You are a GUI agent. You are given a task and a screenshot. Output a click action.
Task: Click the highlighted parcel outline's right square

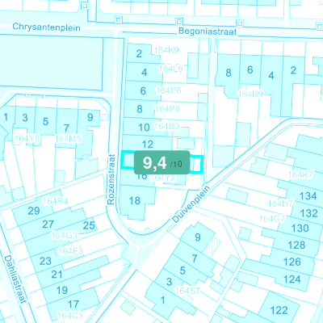(197, 164)
